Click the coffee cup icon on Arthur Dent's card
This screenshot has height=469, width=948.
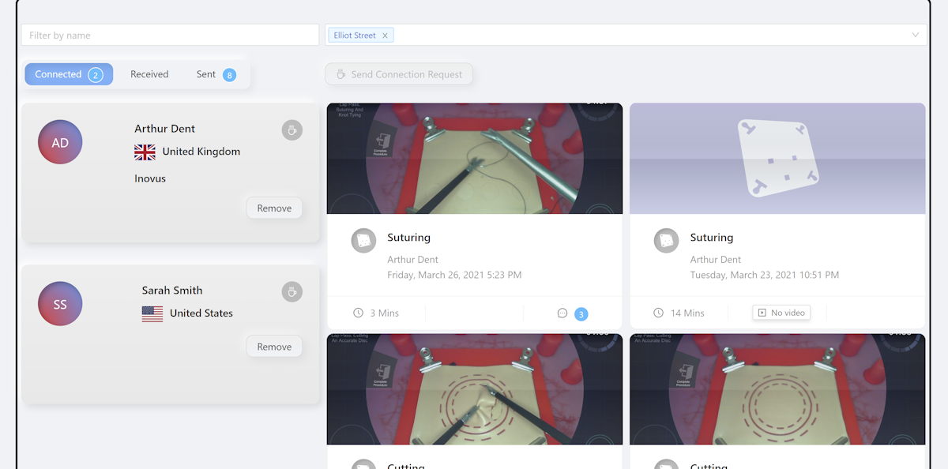coord(292,130)
